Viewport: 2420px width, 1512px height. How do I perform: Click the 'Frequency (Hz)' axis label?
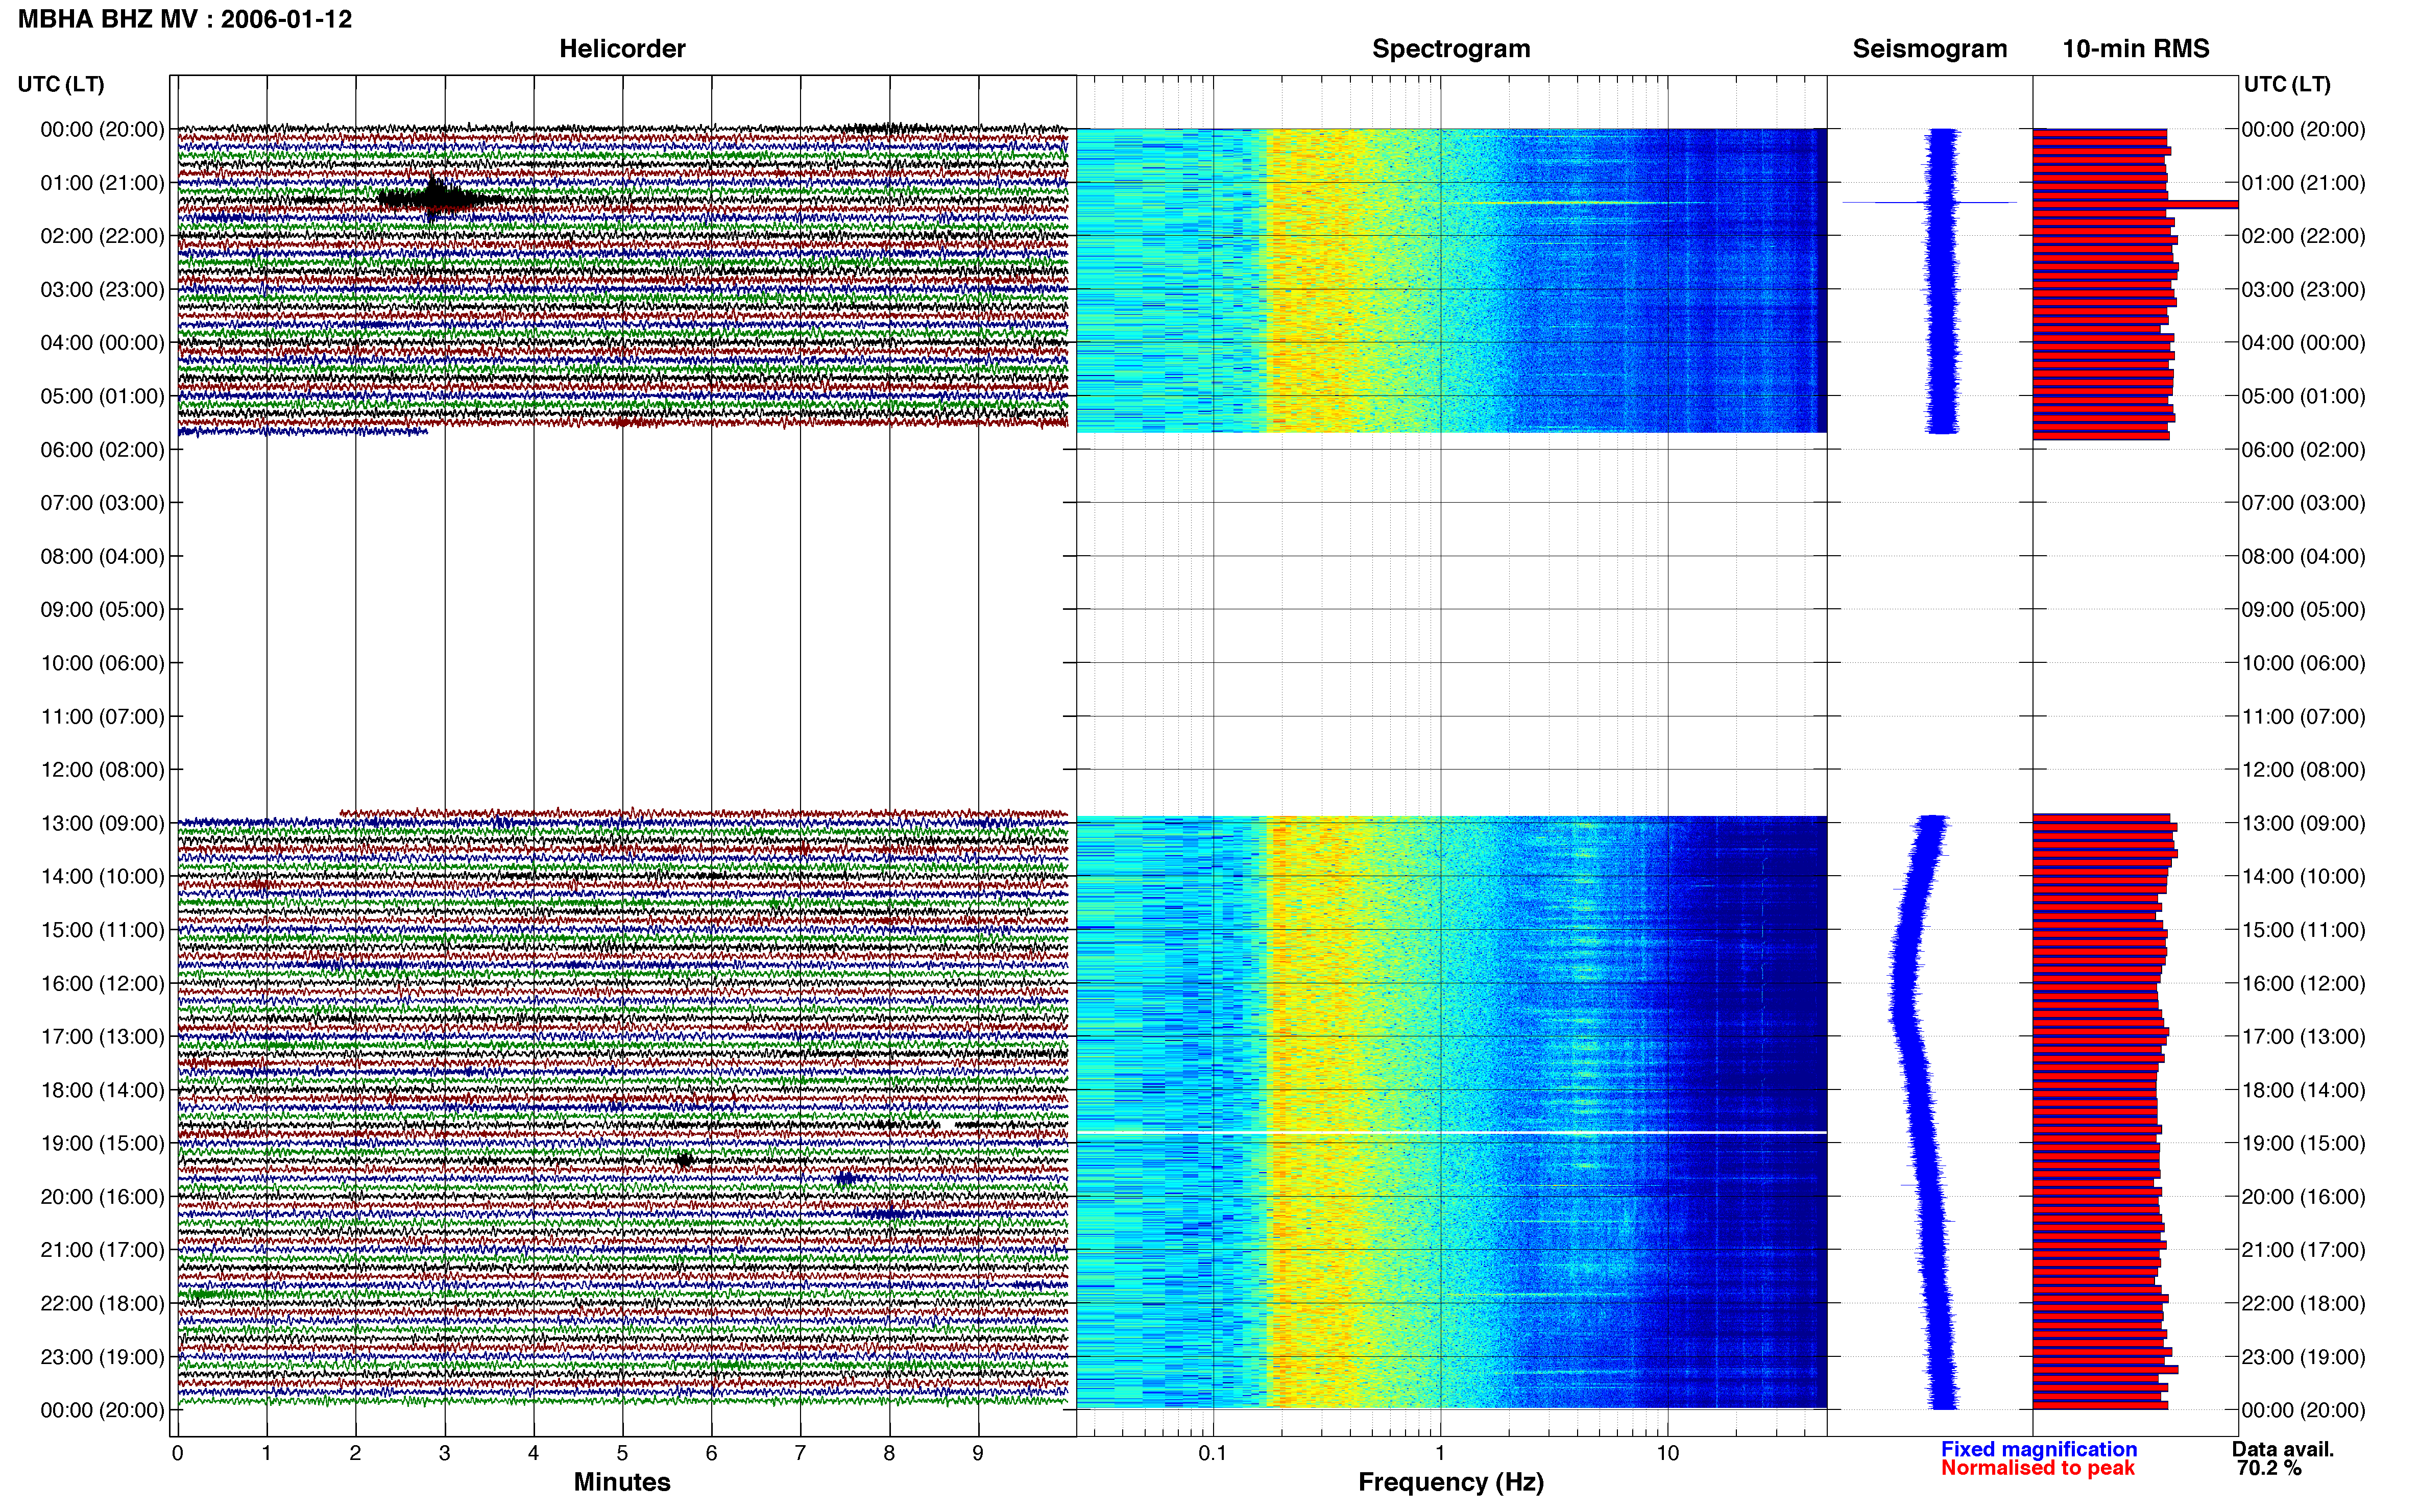[x=1450, y=1482]
